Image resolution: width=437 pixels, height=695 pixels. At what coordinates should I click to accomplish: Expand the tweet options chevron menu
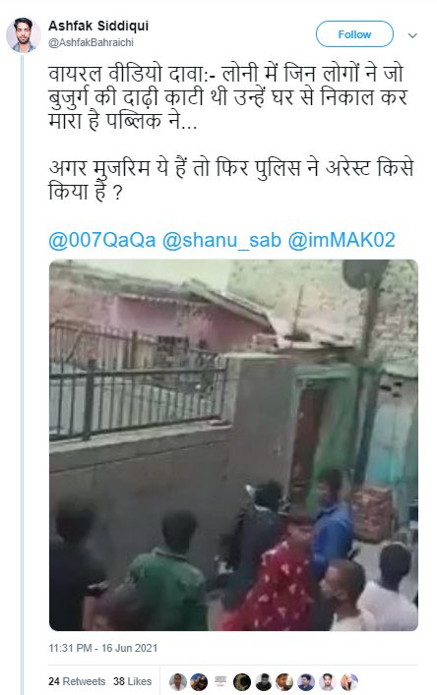coord(412,35)
